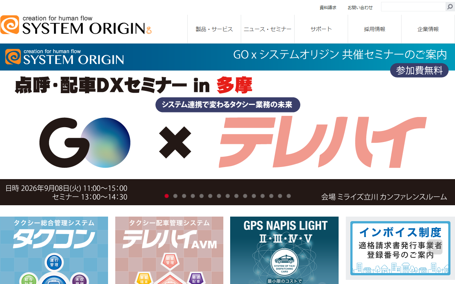Select the 企業情報 menu item
Image resolution: width=455 pixels, height=284 pixels.
click(x=428, y=29)
